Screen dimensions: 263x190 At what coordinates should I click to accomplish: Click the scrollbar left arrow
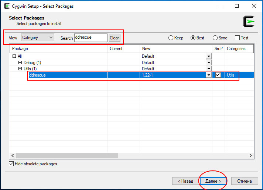(x=13, y=155)
